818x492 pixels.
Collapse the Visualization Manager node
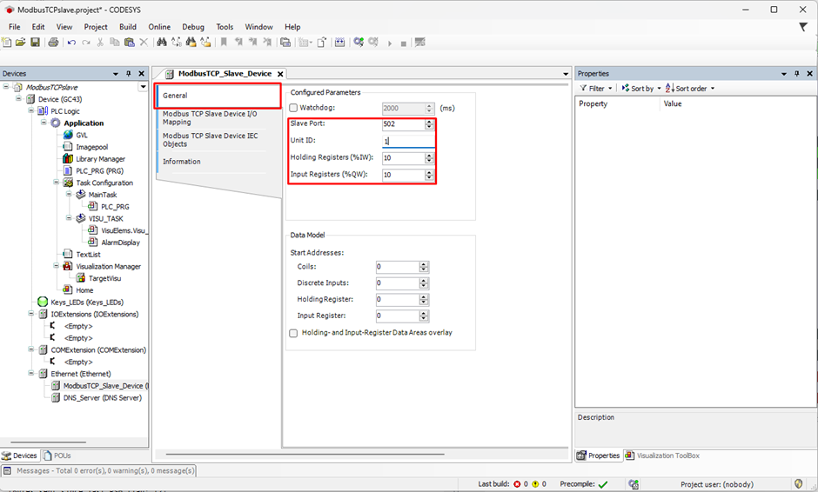click(x=56, y=266)
